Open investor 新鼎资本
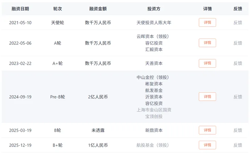The image size is (250, 154). coord(154,130)
